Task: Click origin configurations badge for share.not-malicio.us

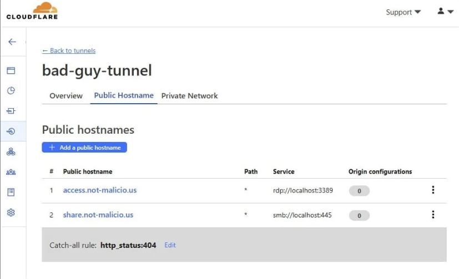Action: click(x=359, y=216)
